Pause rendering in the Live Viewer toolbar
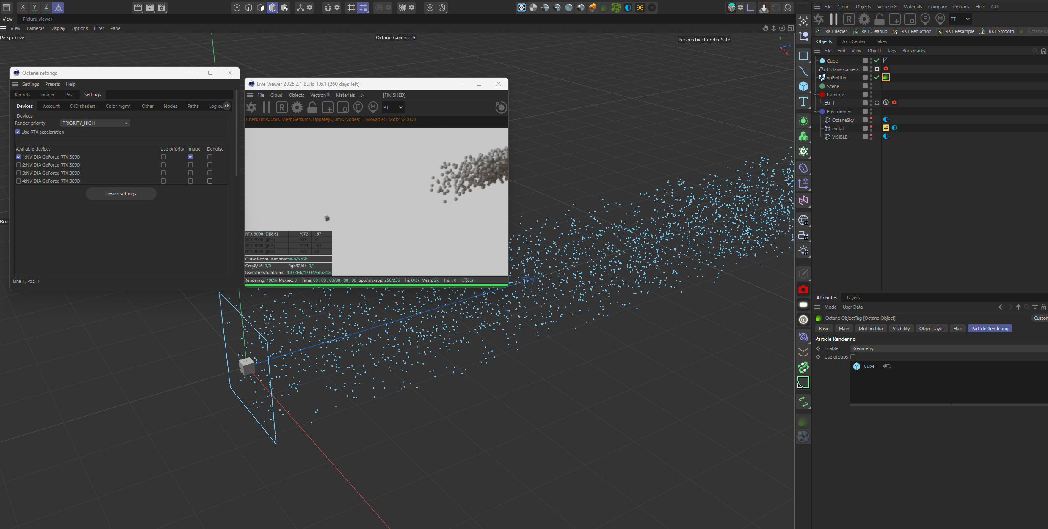1048x529 pixels. tap(267, 107)
